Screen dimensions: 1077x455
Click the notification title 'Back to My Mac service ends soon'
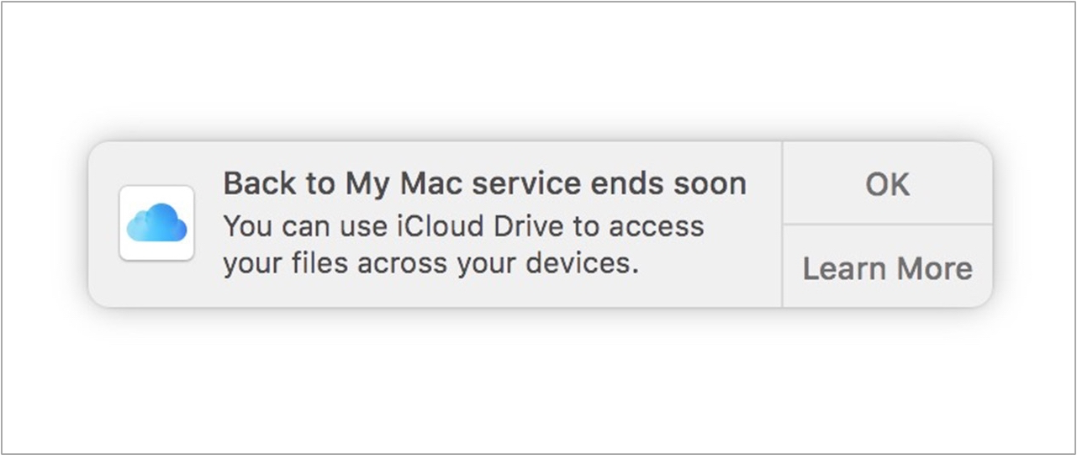click(484, 183)
